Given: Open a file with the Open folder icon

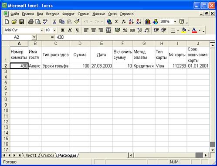Looking at the screenshot, I should (x=14, y=22).
